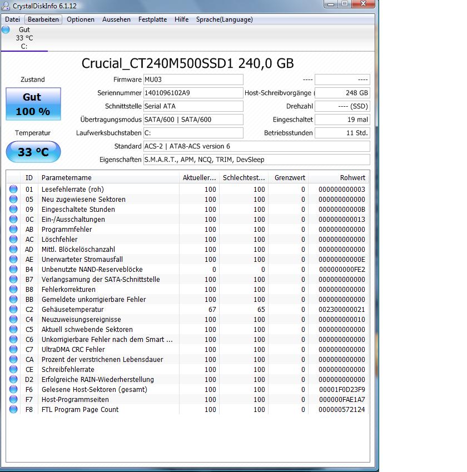
Task: Click raw value 000000572124
Action: point(342,409)
